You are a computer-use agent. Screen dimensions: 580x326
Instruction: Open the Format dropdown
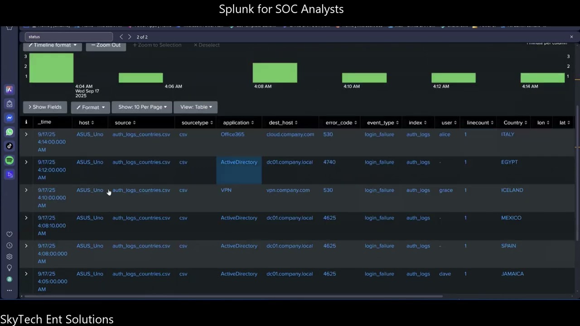click(x=90, y=107)
